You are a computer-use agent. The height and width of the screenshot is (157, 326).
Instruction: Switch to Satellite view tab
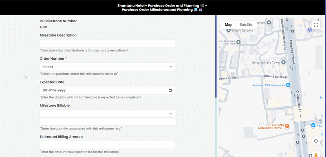coord(247,25)
